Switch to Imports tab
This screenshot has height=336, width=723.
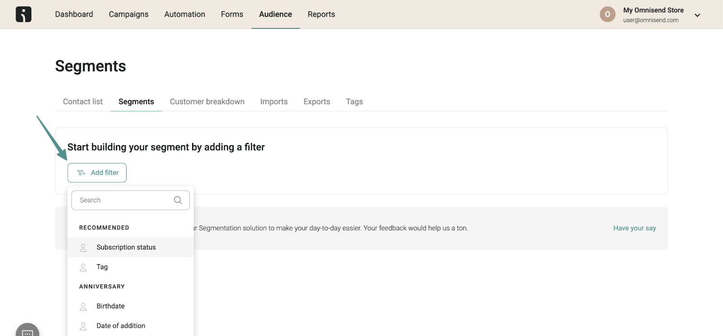tap(274, 102)
